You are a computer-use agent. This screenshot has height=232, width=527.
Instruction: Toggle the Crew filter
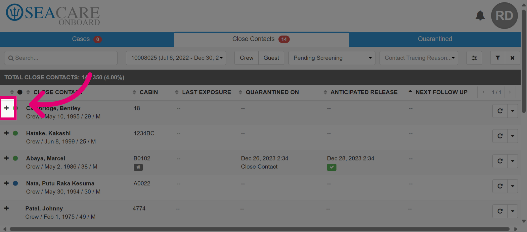(x=246, y=58)
